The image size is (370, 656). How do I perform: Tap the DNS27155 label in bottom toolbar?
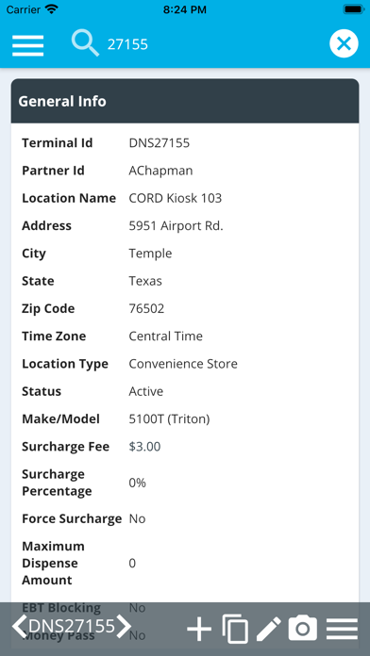point(72,626)
